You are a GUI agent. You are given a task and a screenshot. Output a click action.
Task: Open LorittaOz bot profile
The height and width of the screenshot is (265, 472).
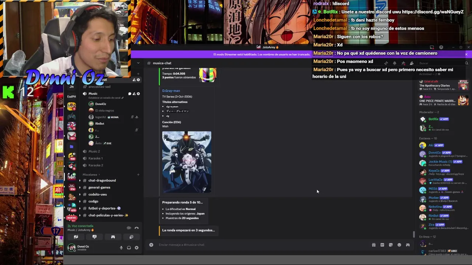pos(442,181)
